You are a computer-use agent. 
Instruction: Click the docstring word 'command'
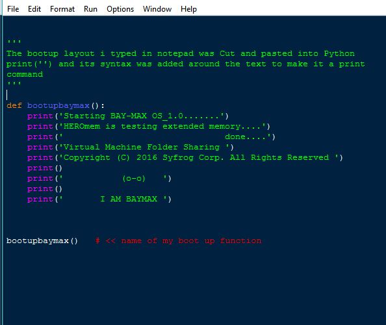pos(25,74)
